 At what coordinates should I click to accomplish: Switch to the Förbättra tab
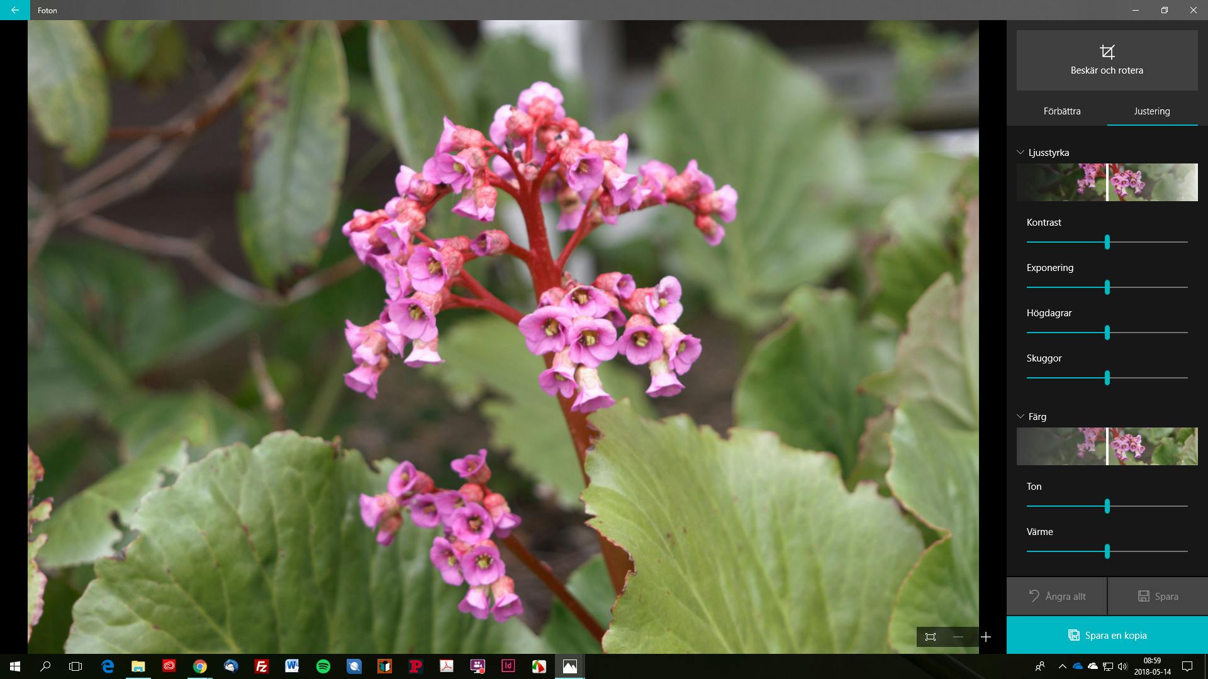(1061, 111)
